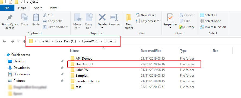Open the File menu
241x98 pixels.
click(7, 8)
